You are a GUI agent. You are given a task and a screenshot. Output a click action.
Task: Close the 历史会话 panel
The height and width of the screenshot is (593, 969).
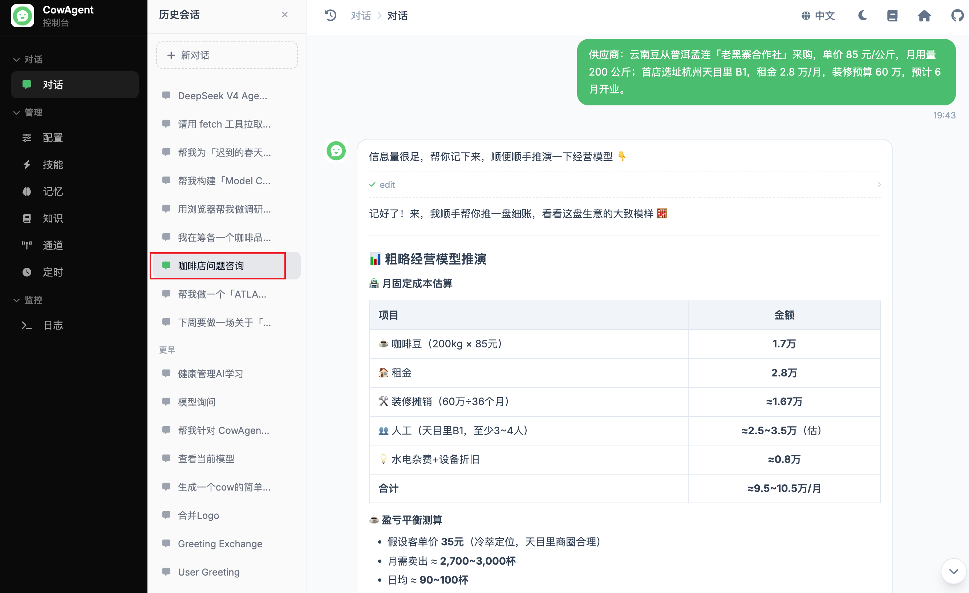(x=285, y=14)
